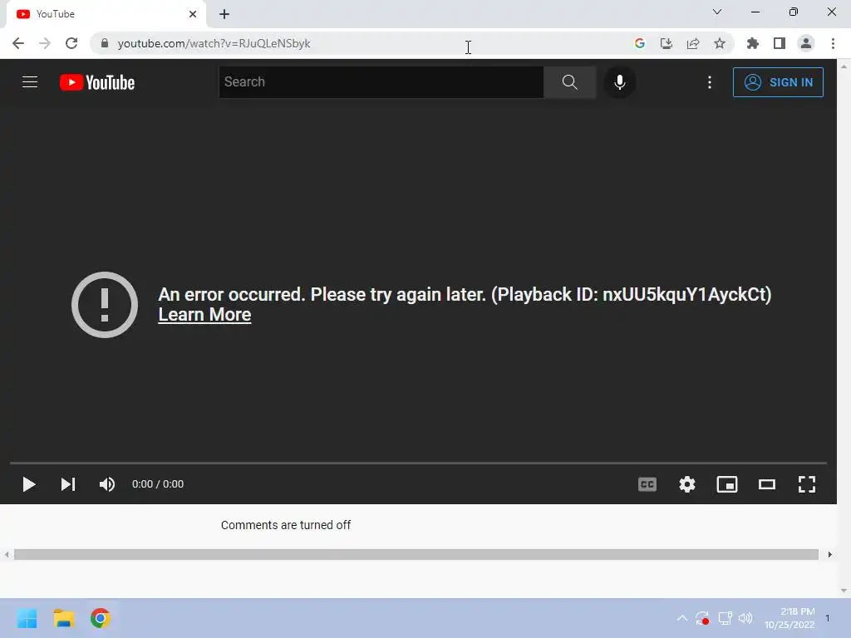Click the SIGN IN button
The image size is (851, 638).
(x=778, y=82)
